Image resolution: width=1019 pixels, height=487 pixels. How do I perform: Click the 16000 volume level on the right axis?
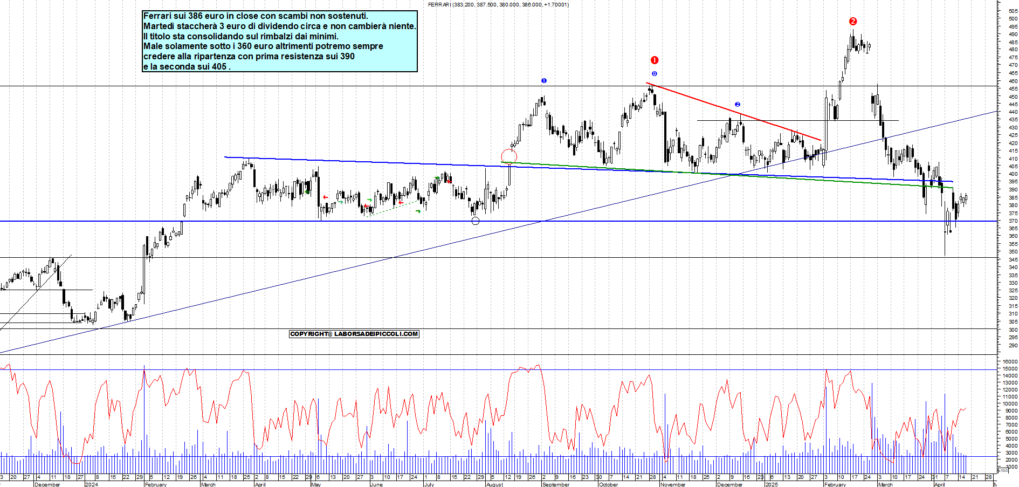point(1010,362)
